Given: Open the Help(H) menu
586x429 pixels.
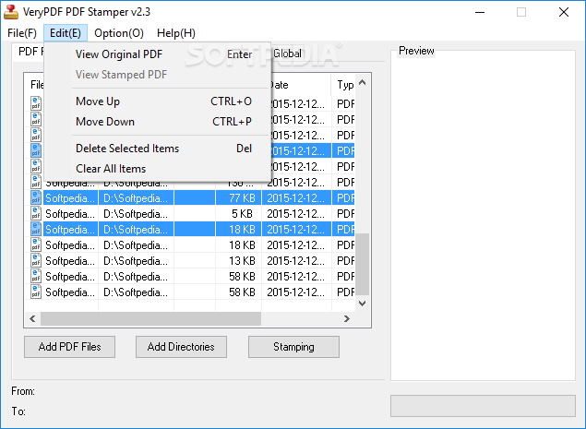Looking at the screenshot, I should tap(176, 33).
